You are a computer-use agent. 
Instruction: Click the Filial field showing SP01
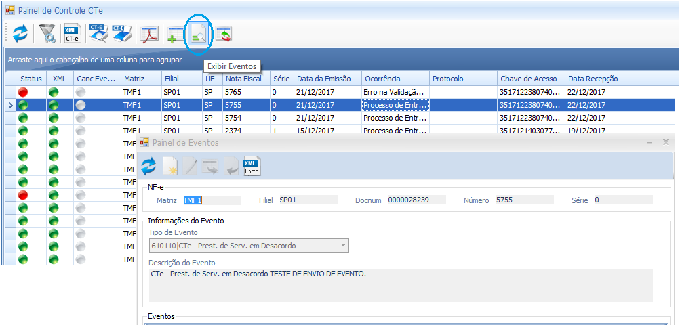point(308,200)
